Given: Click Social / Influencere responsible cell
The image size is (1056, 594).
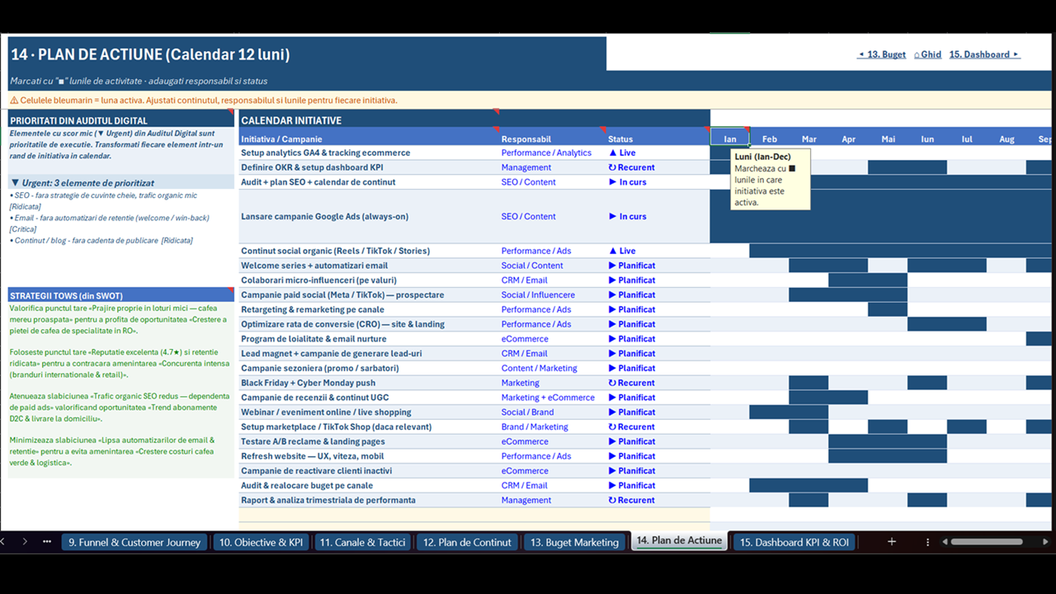Looking at the screenshot, I should click(x=552, y=295).
